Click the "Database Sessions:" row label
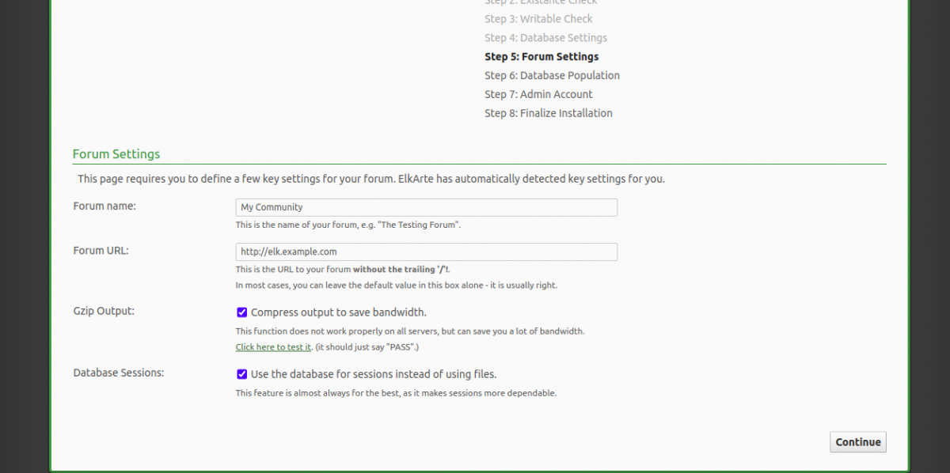The height and width of the screenshot is (473, 950). coord(119,373)
